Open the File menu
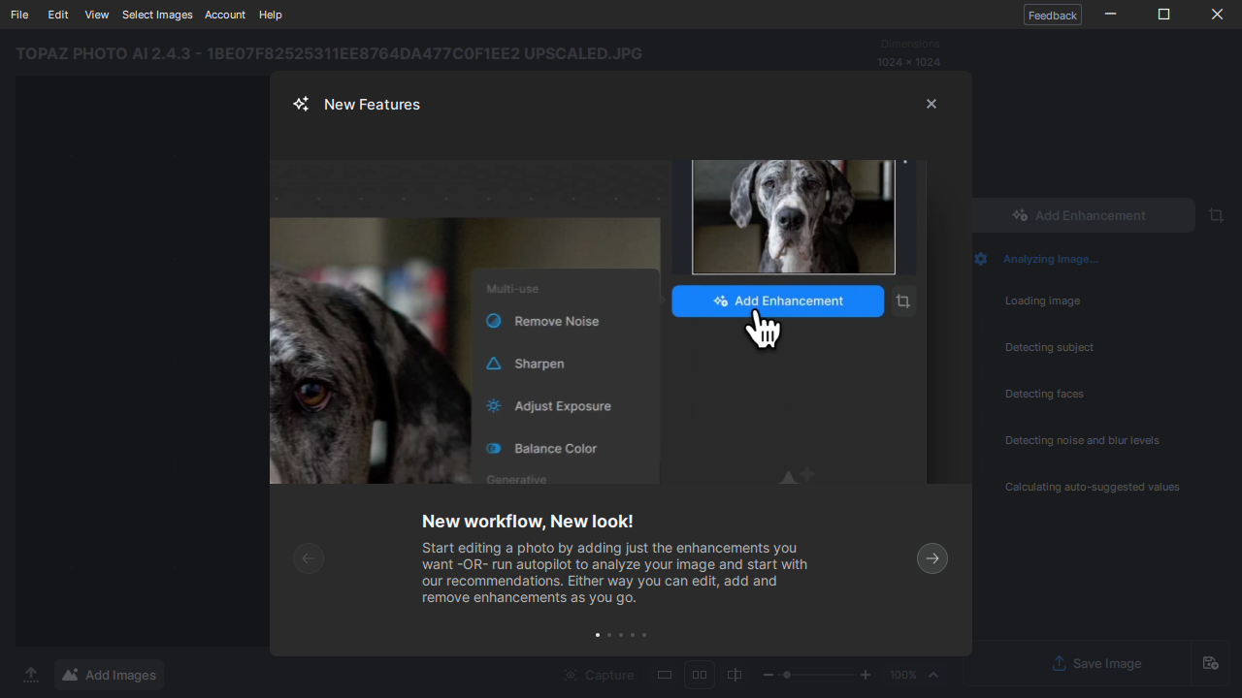Screen dimensions: 1242x698 pyautogui.click(x=19, y=15)
